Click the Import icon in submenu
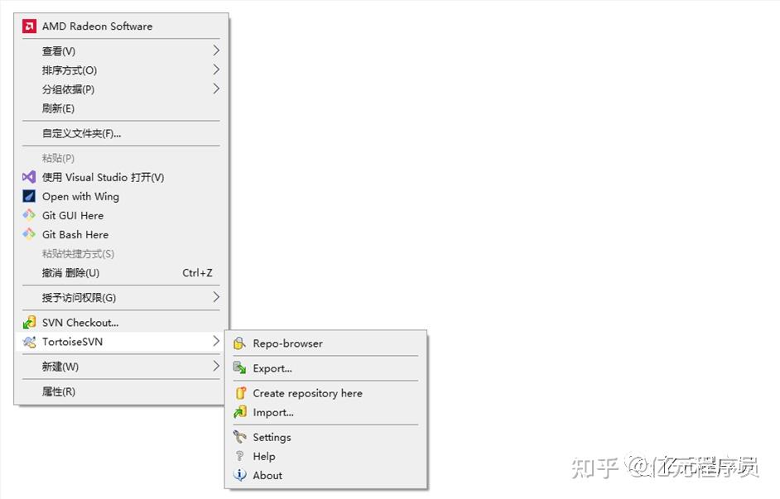 (x=240, y=412)
